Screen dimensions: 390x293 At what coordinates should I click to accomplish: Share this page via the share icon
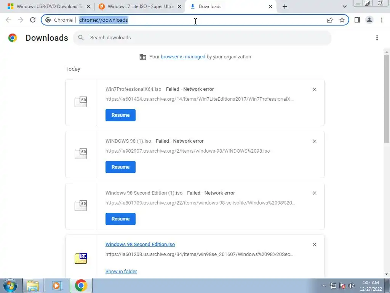(330, 20)
